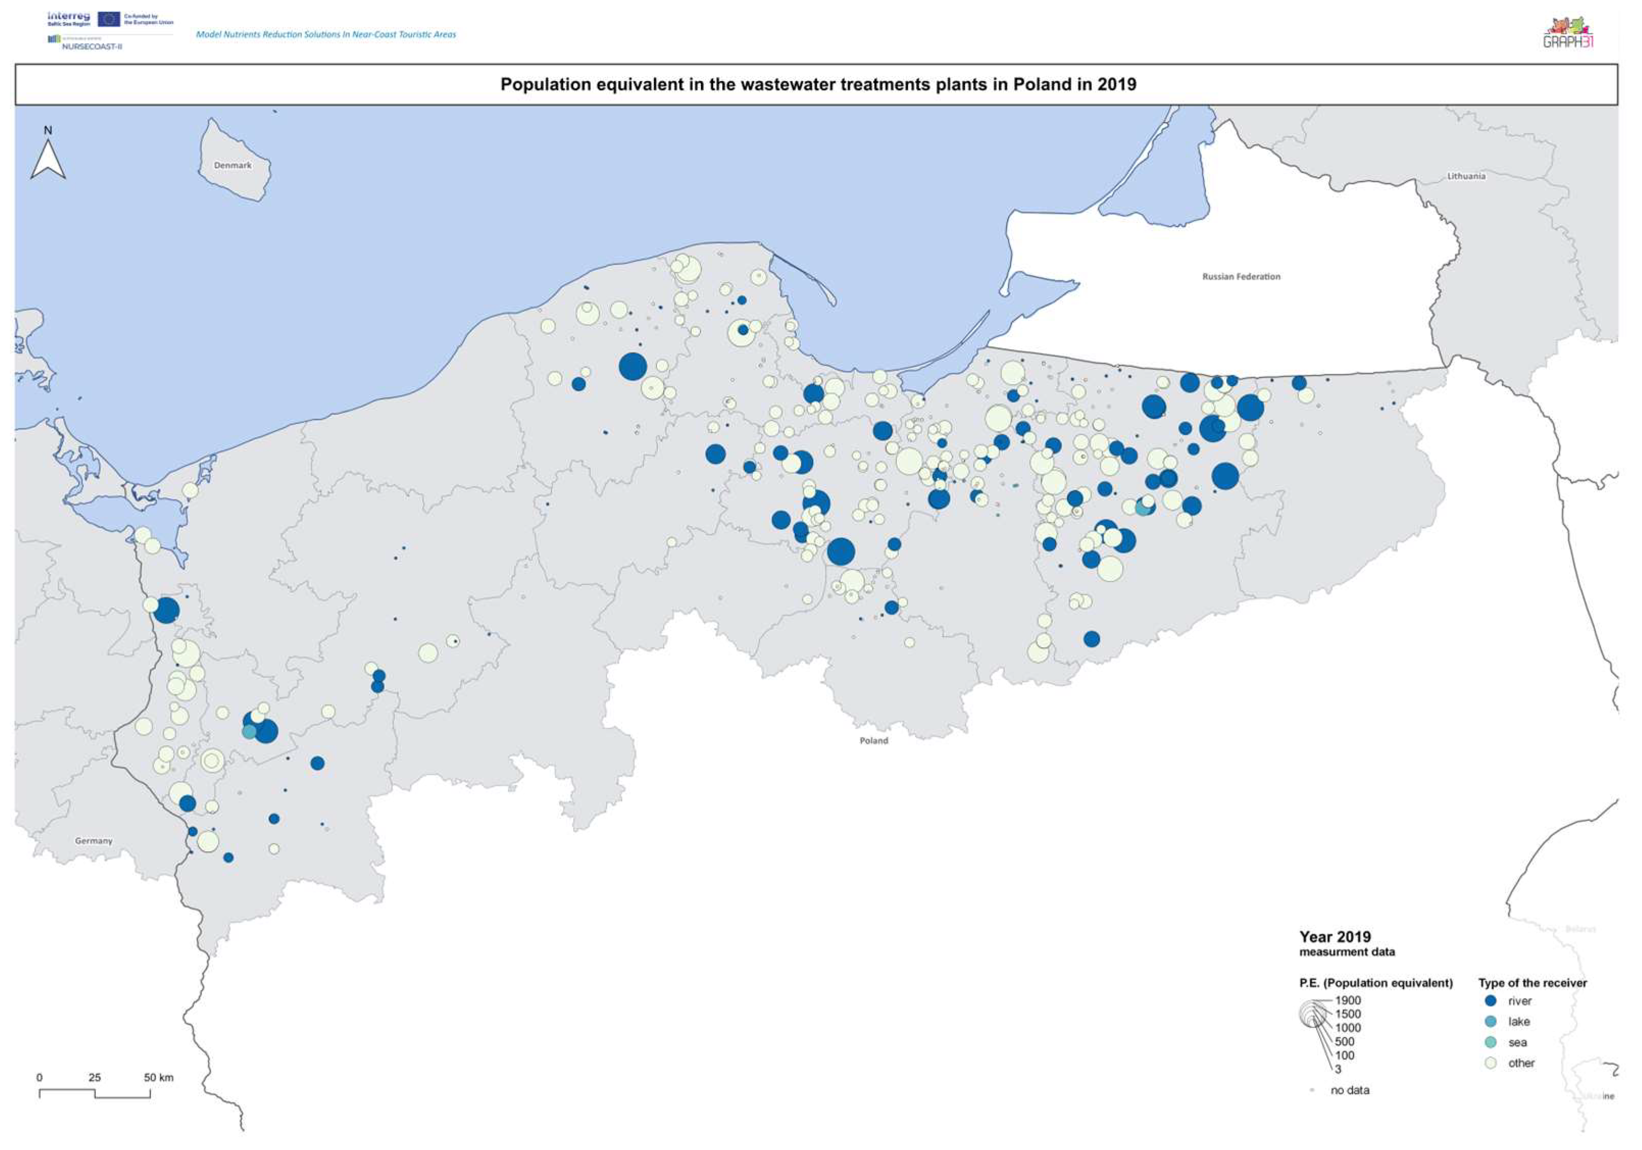The width and height of the screenshot is (1642, 1150).
Task: Select the river legend circle
Action: click(x=1491, y=1001)
